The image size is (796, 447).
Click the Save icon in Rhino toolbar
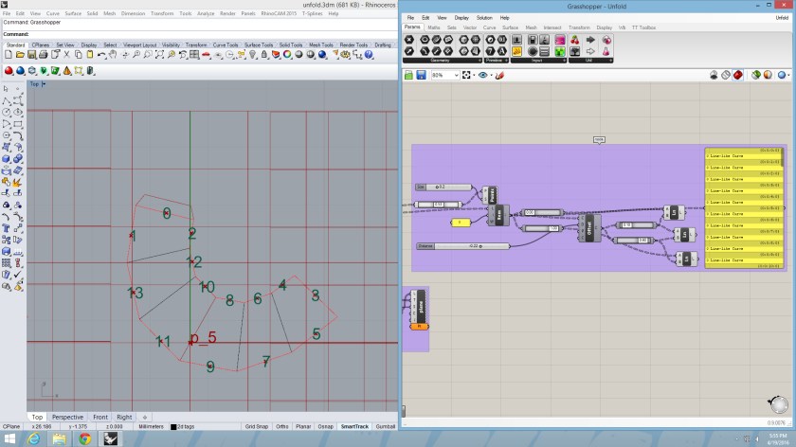pyautogui.click(x=31, y=56)
